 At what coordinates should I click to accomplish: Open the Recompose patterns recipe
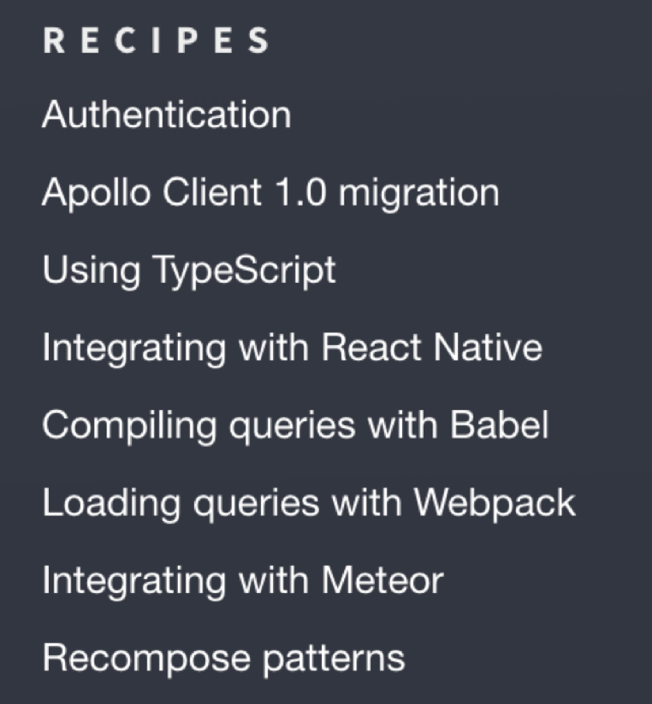click(223, 658)
